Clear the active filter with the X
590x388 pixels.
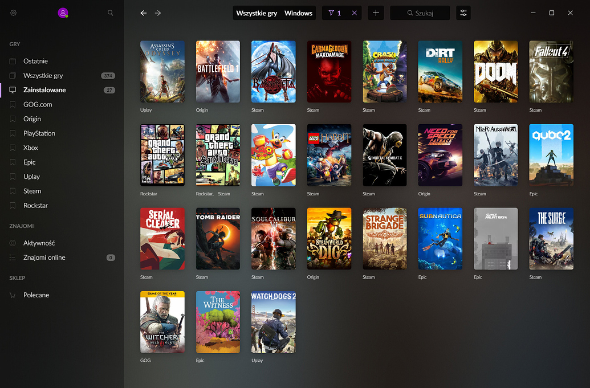click(354, 13)
